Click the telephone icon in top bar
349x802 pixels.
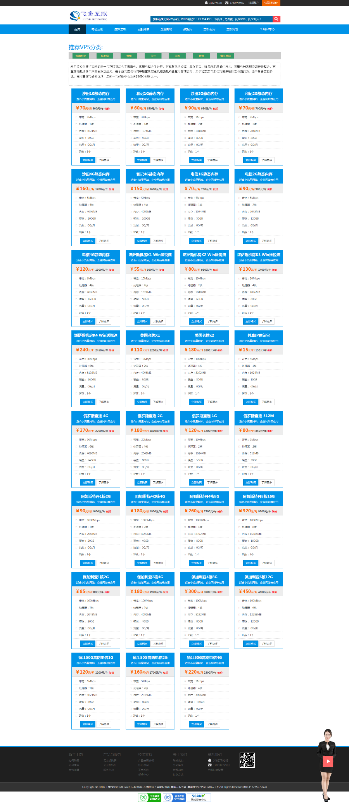pyautogui.click(x=226, y=3)
